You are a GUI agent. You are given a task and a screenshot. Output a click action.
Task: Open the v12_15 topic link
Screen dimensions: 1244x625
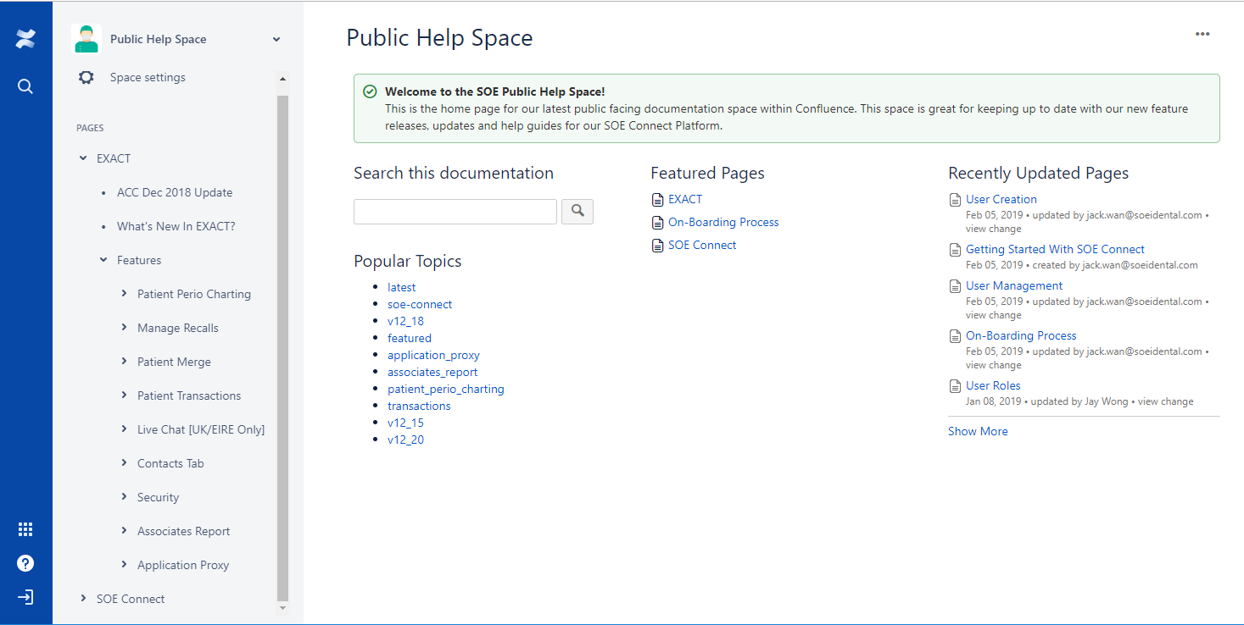point(405,423)
